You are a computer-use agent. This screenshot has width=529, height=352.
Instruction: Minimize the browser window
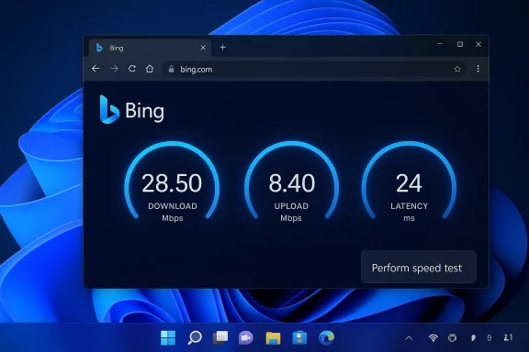[x=440, y=44]
